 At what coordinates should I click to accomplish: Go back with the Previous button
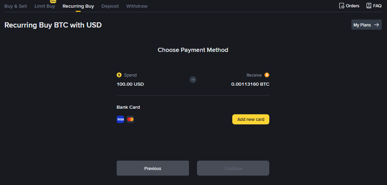coord(153,168)
